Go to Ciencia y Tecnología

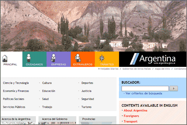(16, 83)
